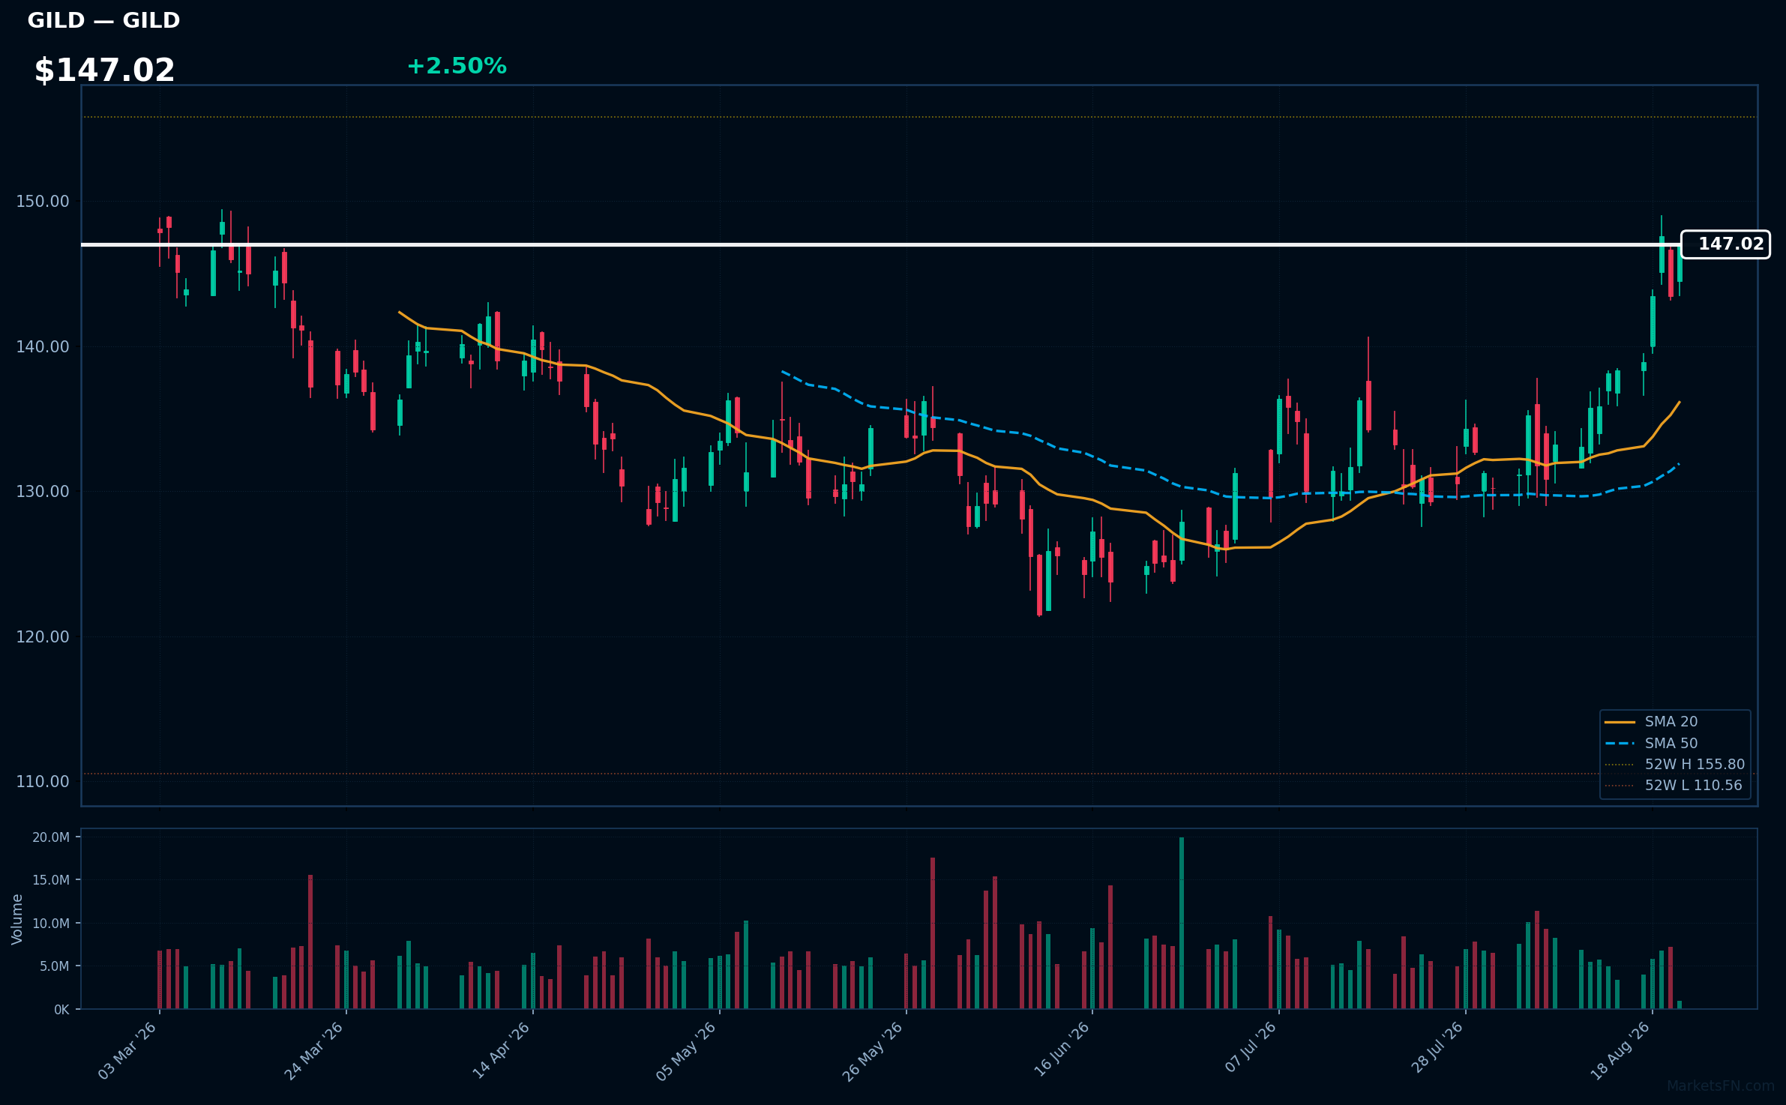Click the 24 Mar '26 date label
The height and width of the screenshot is (1105, 1786).
[314, 1051]
